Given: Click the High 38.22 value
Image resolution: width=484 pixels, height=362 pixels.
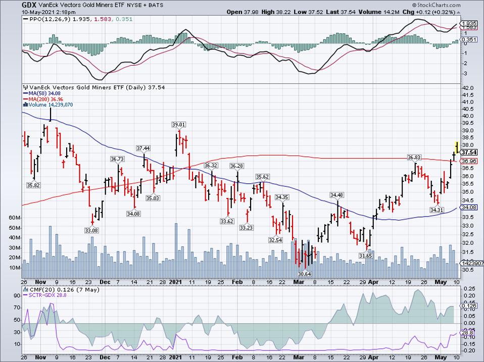Looking at the screenshot, I should [276, 12].
